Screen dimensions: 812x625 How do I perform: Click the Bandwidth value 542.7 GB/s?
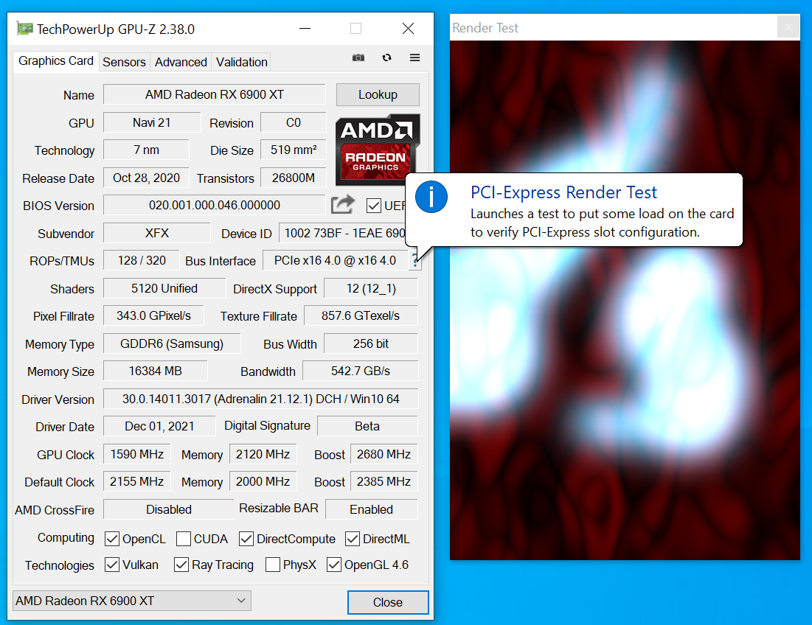tap(361, 371)
